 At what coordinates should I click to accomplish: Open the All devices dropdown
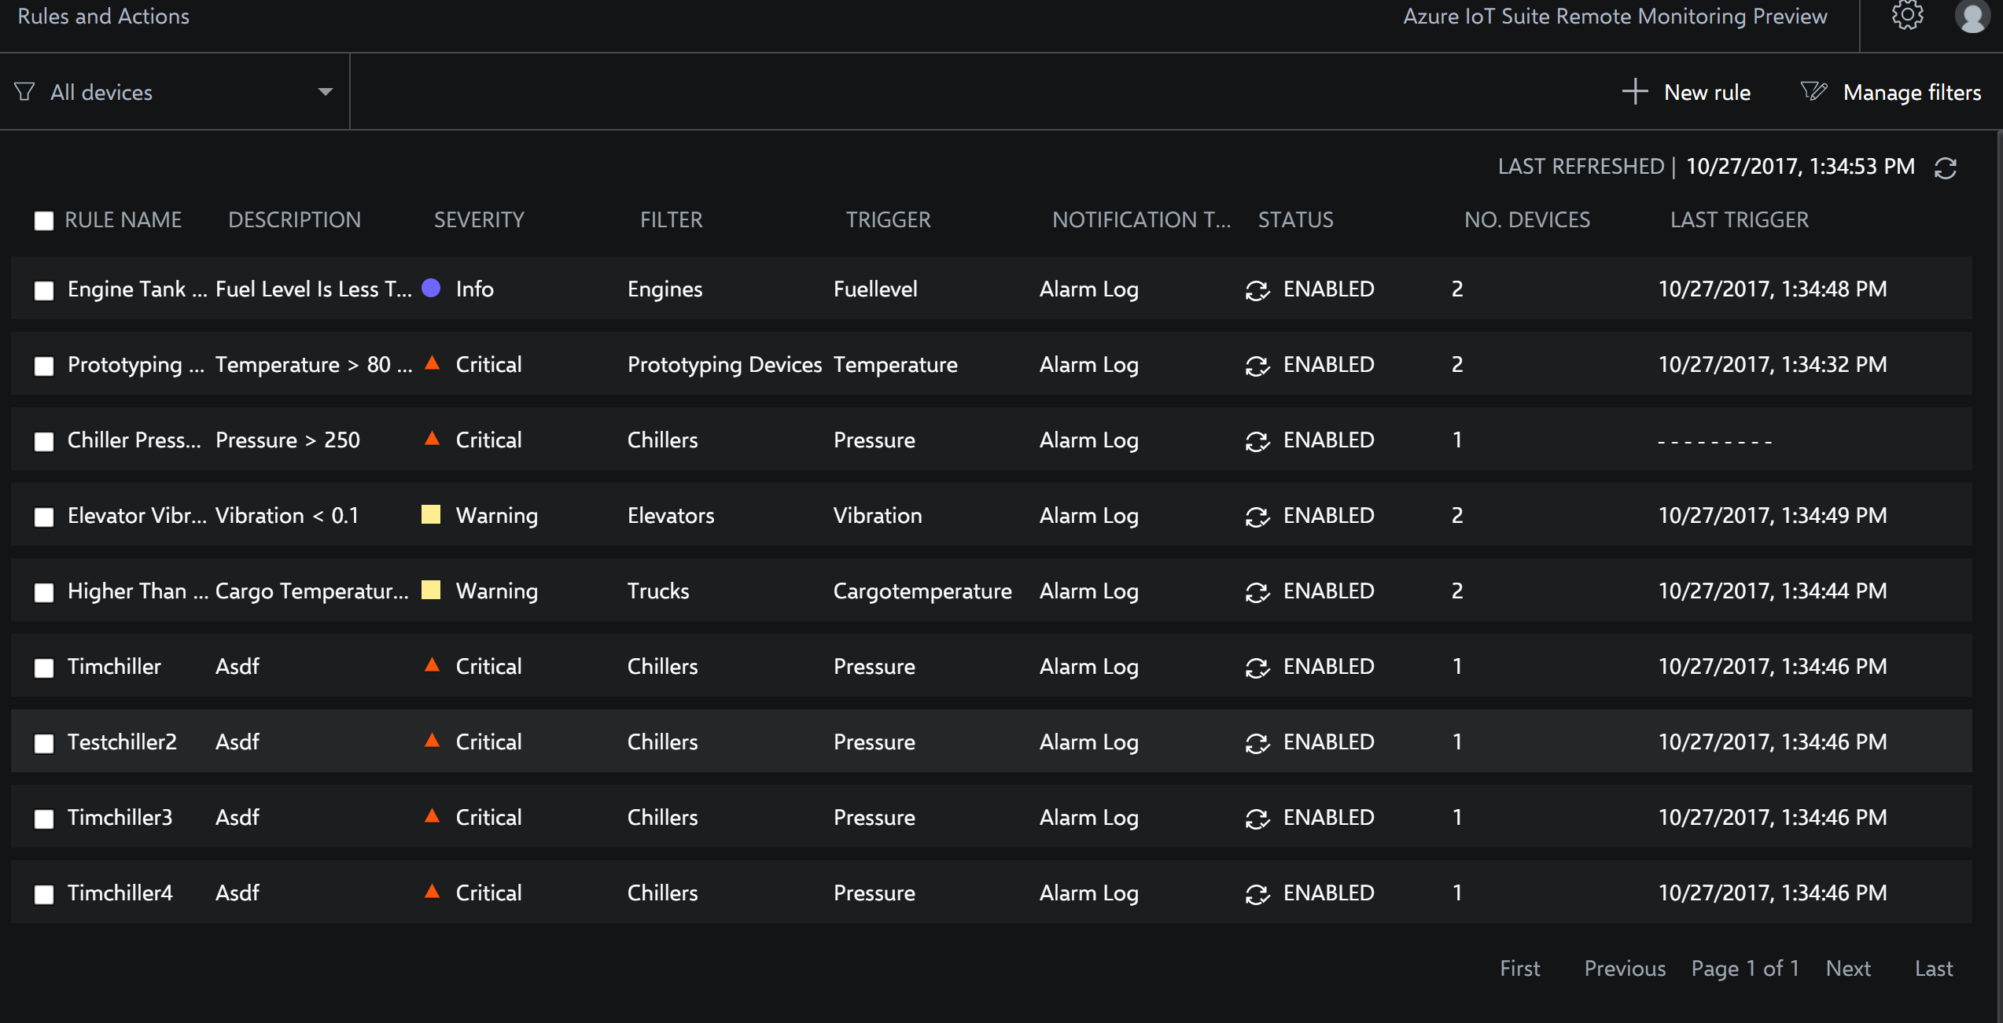[324, 92]
